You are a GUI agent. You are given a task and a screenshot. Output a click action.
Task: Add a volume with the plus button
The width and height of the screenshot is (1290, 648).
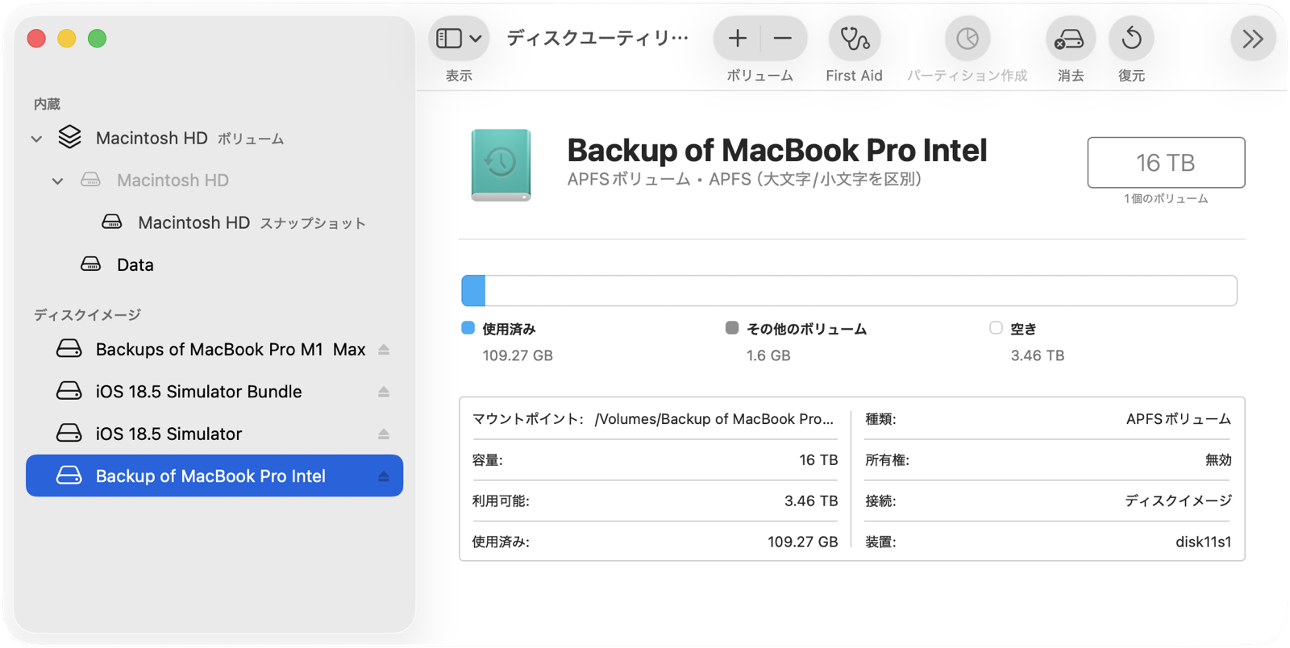[737, 39]
